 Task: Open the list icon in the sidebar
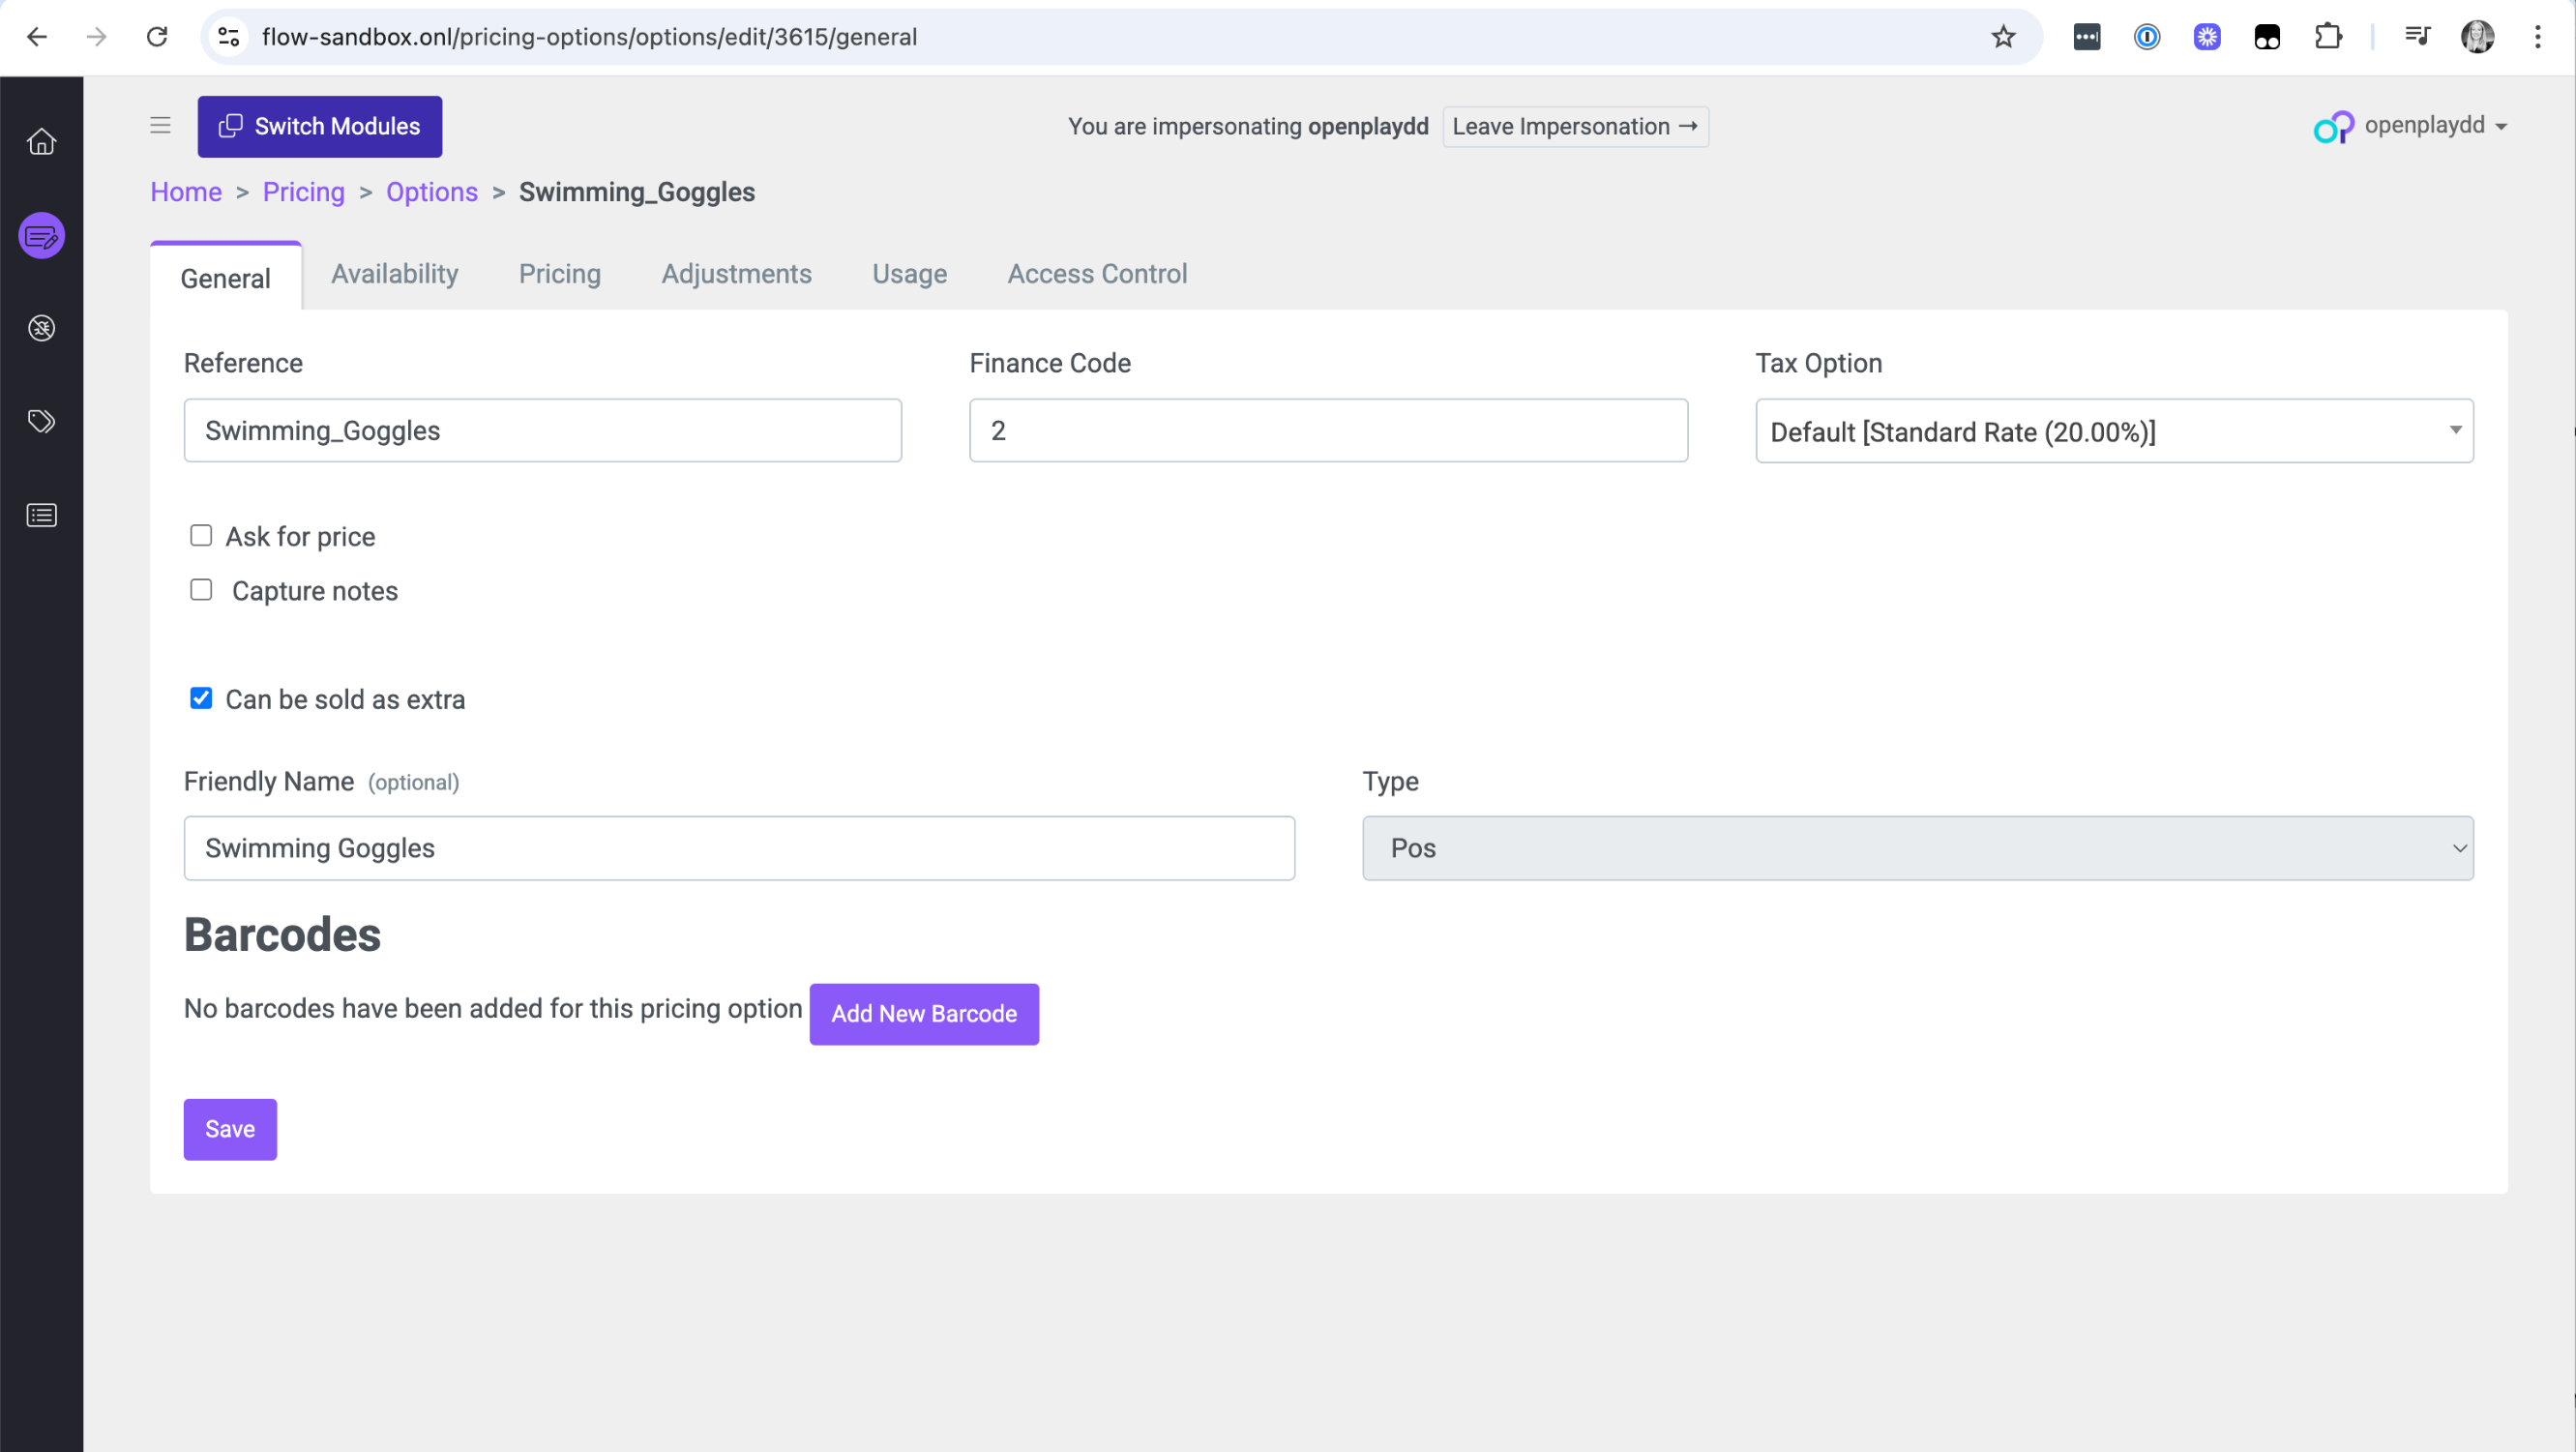click(41, 515)
